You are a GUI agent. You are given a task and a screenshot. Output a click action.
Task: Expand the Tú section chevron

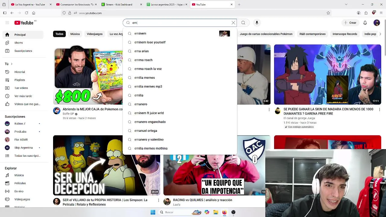tap(11, 64)
